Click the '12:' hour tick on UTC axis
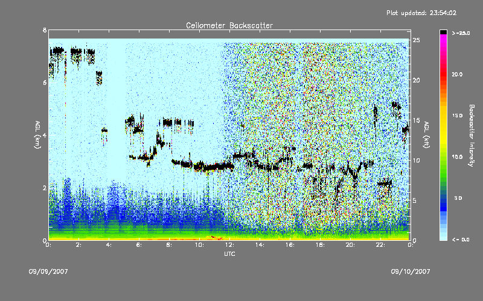The image size is (483, 301). 229,245
